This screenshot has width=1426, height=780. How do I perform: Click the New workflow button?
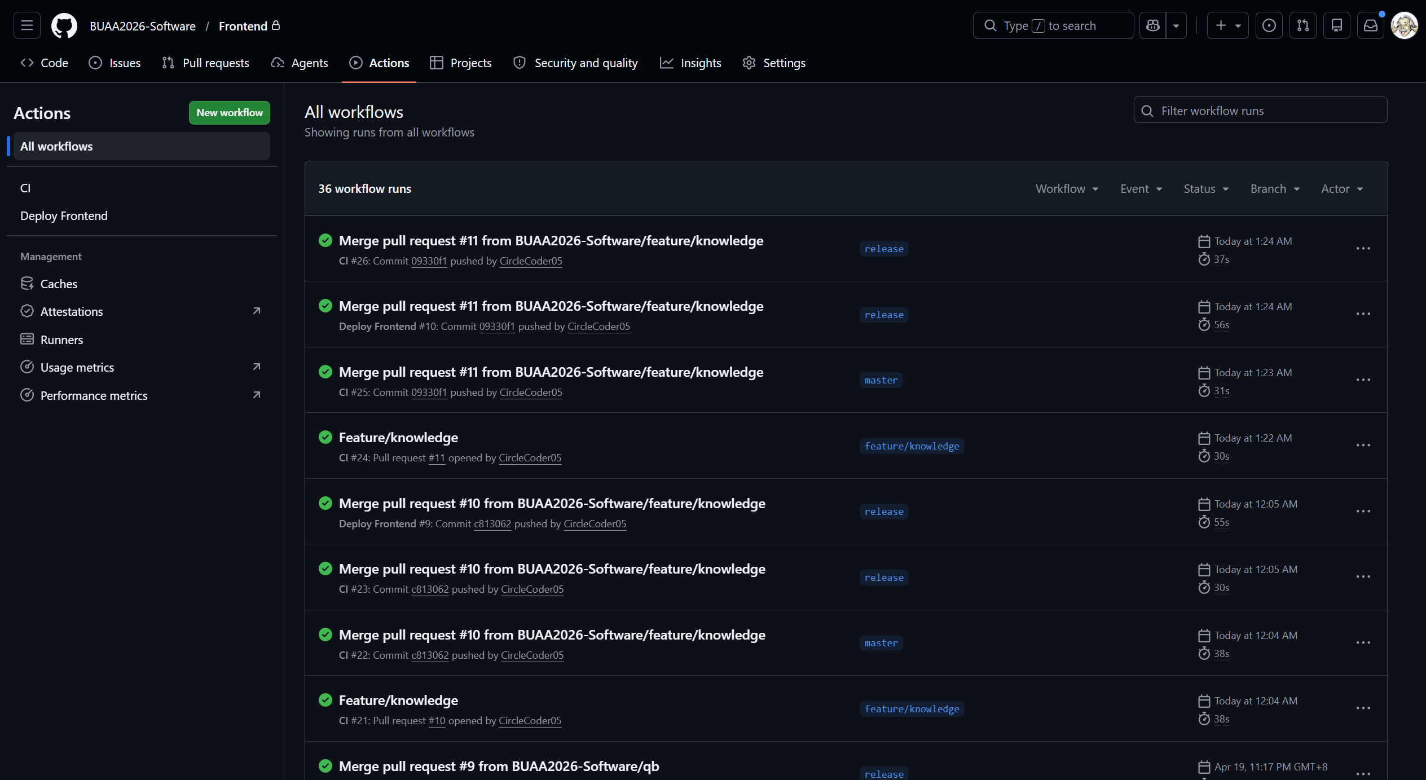(x=230, y=112)
